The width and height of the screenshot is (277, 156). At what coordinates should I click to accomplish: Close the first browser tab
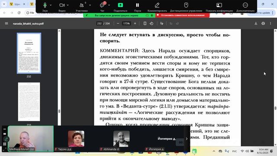[24, 4]
